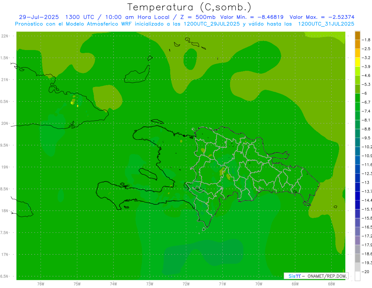Screen dimensions: 372x288
Task: Click the '-20' legend value
Action: 366,272
